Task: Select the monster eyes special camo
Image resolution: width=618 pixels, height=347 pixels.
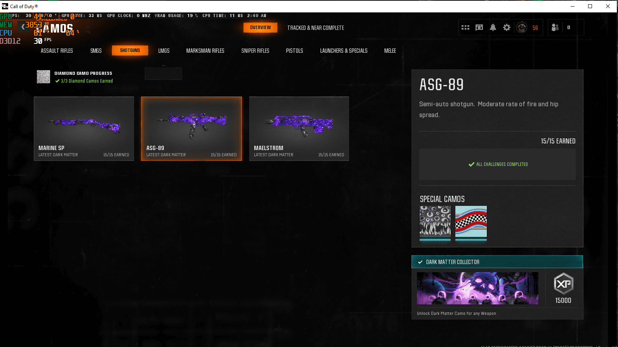Action: [435, 221]
